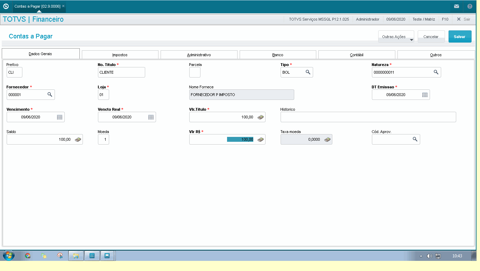
Task: Open calculator icon in Vlr.Titulo field
Action: 261,117
